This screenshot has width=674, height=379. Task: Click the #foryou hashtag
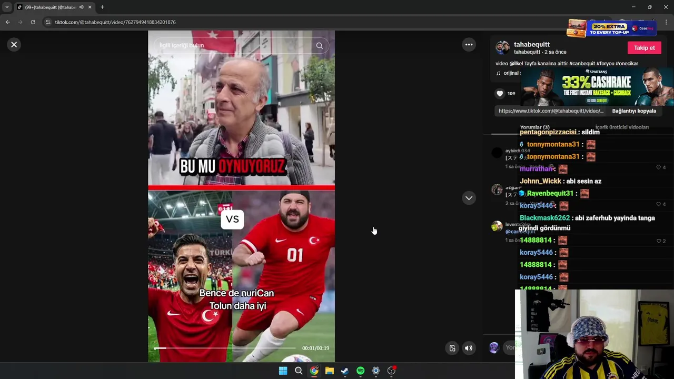pyautogui.click(x=605, y=64)
